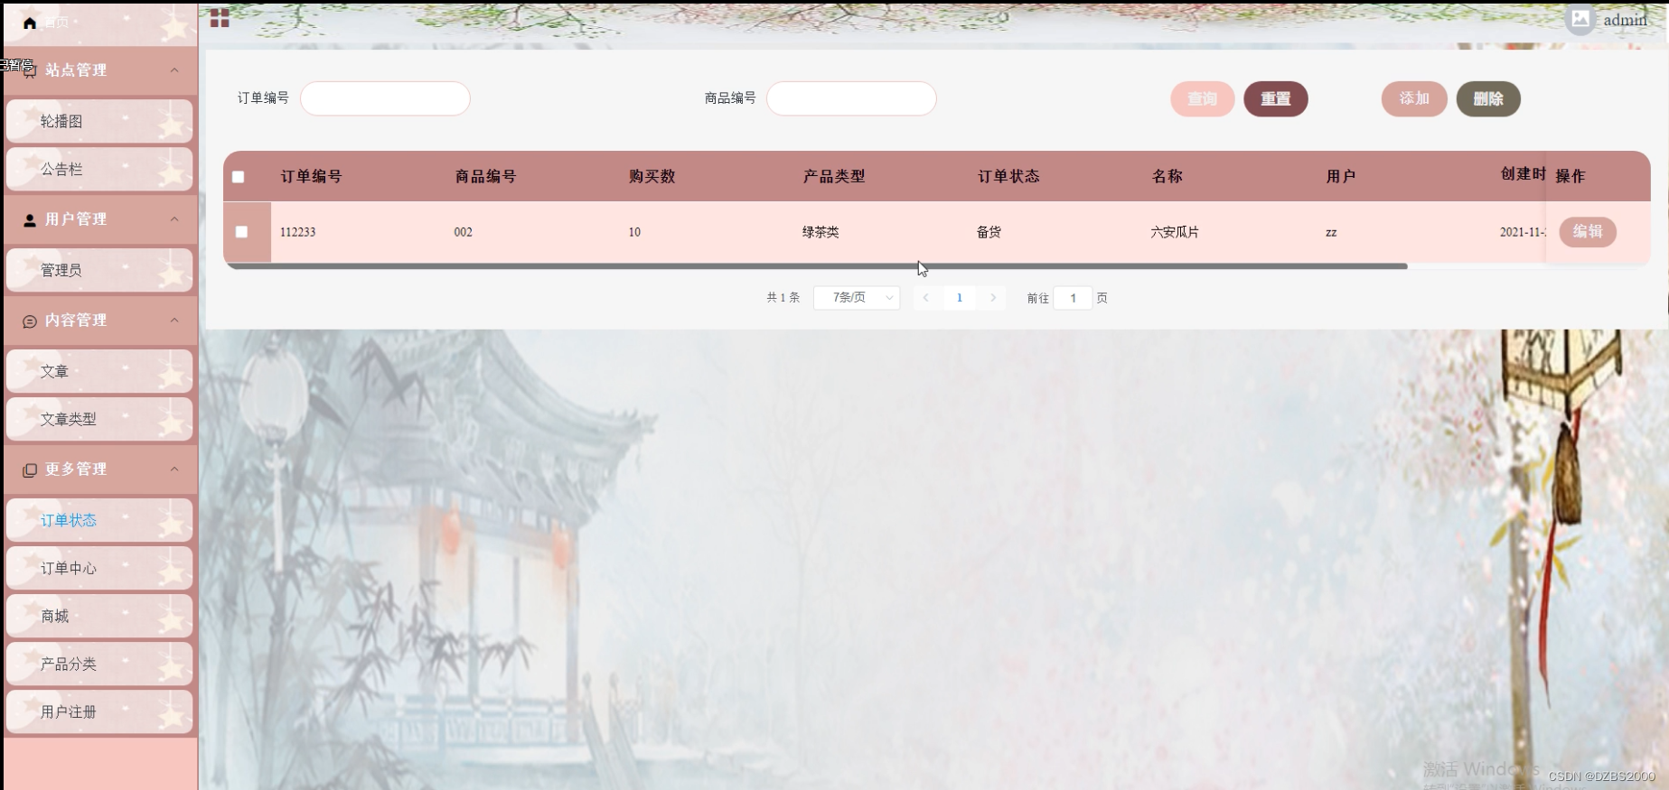
Task: Click the home icon in sidebar
Action: [29, 23]
